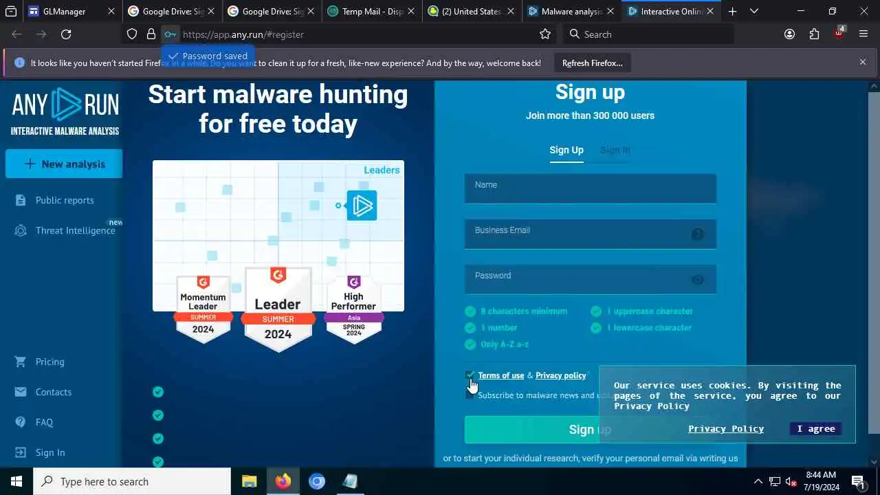
Task: Open Privacy policy link in form
Action: click(561, 375)
